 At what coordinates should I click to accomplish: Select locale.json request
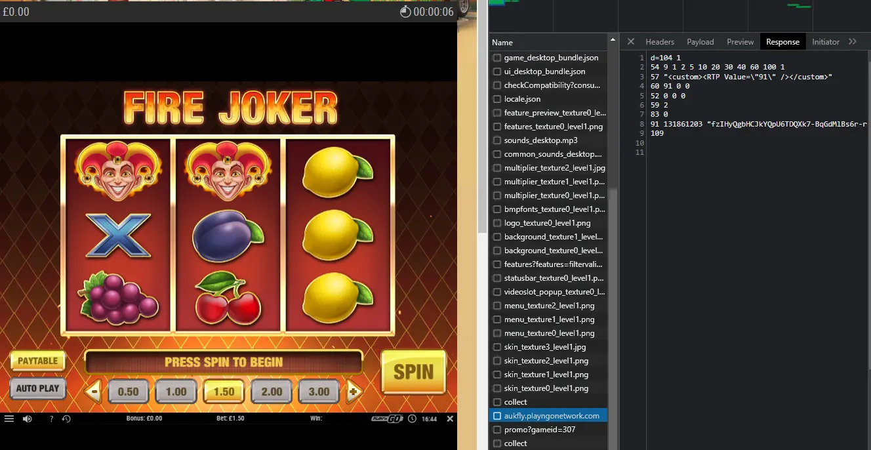(548, 99)
